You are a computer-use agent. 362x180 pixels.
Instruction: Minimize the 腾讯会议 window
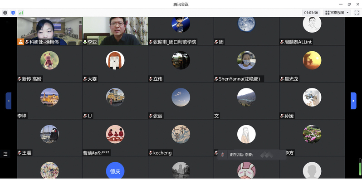pyautogui.click(x=341, y=4)
